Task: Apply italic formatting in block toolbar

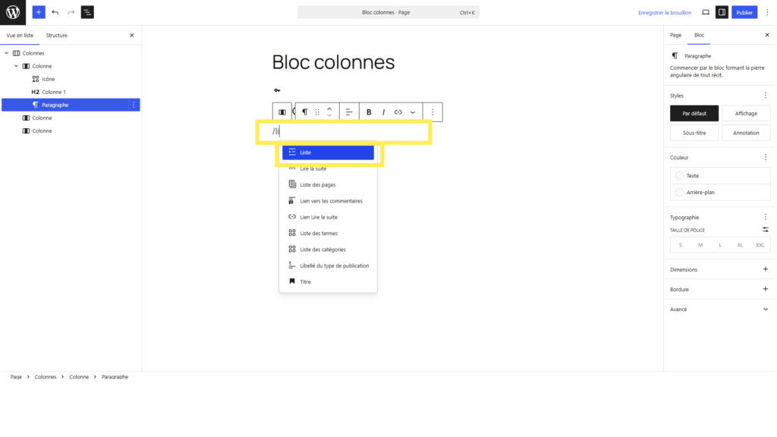Action: (x=383, y=112)
